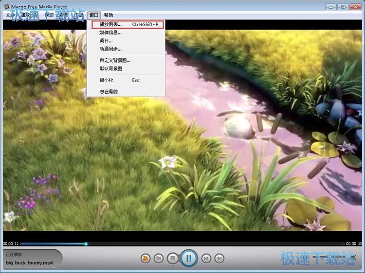
Task: Close the Macgo Free Media Player window
Action: click(x=355, y=7)
